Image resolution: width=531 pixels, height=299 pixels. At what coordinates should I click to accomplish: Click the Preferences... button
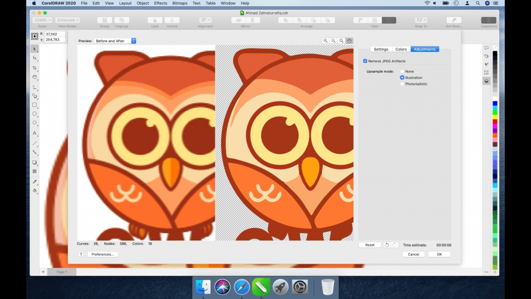pyautogui.click(x=103, y=254)
